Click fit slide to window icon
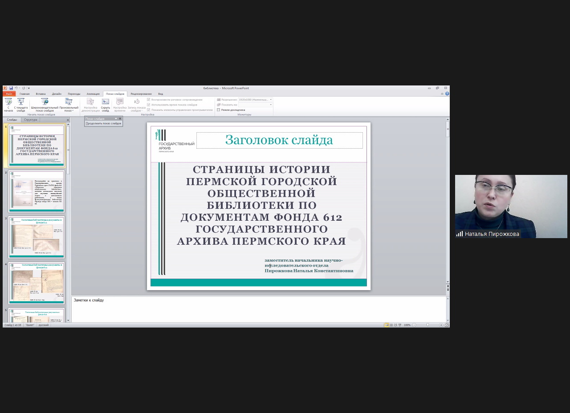Image resolution: width=570 pixels, height=413 pixels. [447, 325]
